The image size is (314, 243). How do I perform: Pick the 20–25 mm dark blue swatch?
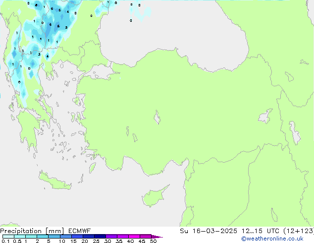[88, 237]
